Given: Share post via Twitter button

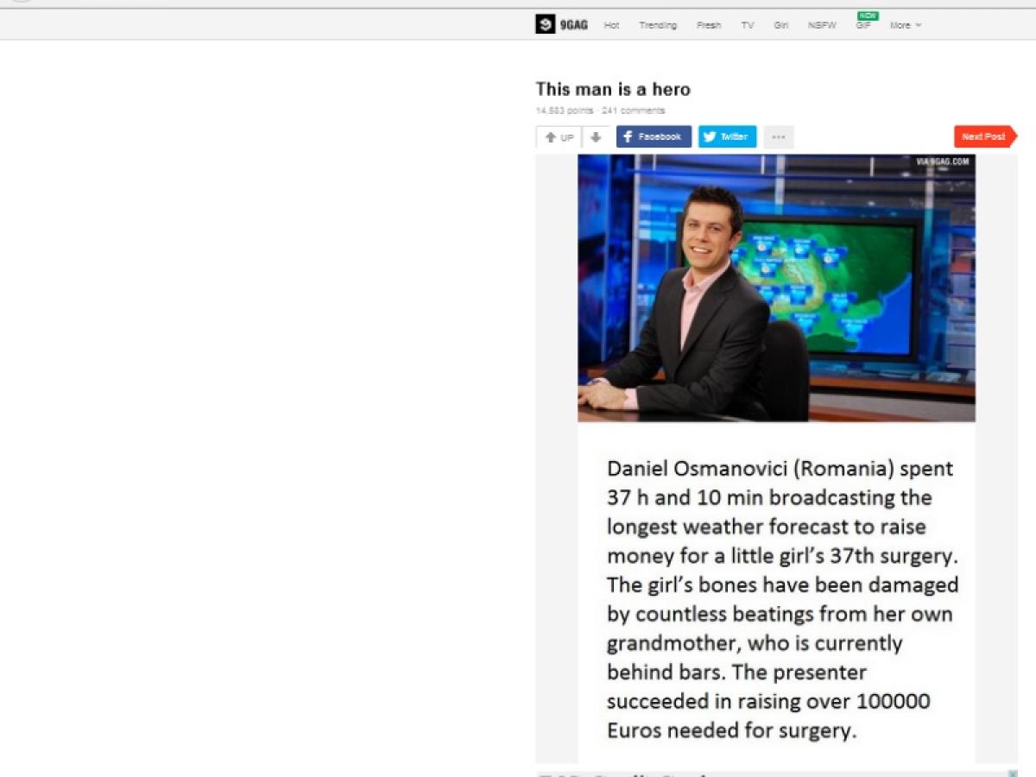Looking at the screenshot, I should coord(727,137).
